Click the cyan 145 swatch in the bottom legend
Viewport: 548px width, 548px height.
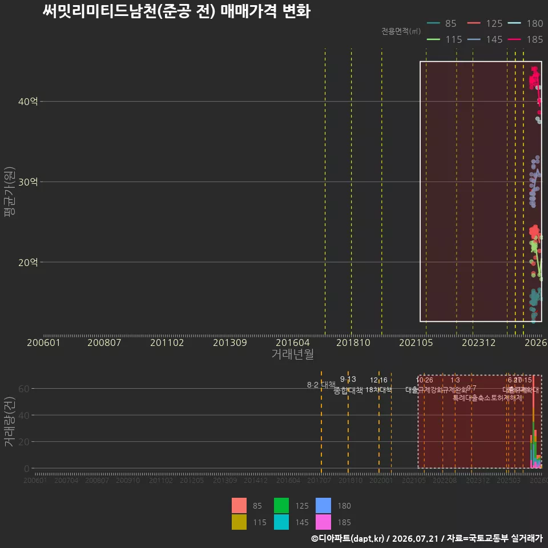pos(281,522)
